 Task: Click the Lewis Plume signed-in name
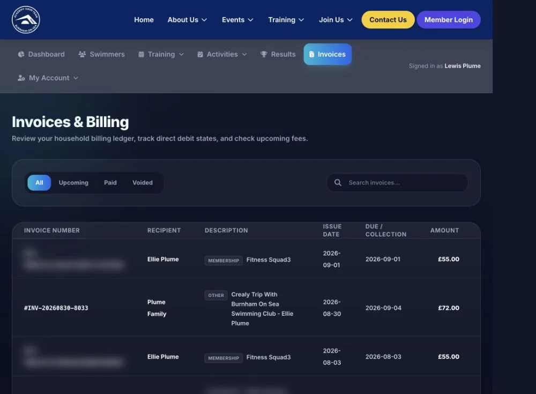[463, 66]
